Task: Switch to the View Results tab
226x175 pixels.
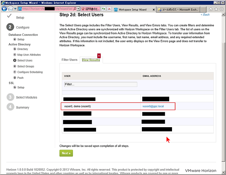Action: [91, 60]
